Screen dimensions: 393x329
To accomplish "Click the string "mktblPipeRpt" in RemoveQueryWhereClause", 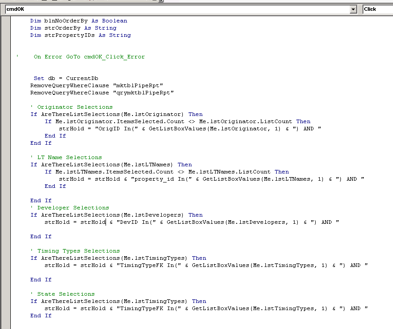I will 138,85.
